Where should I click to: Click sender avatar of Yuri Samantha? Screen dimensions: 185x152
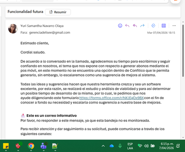pyautogui.click(x=13, y=28)
